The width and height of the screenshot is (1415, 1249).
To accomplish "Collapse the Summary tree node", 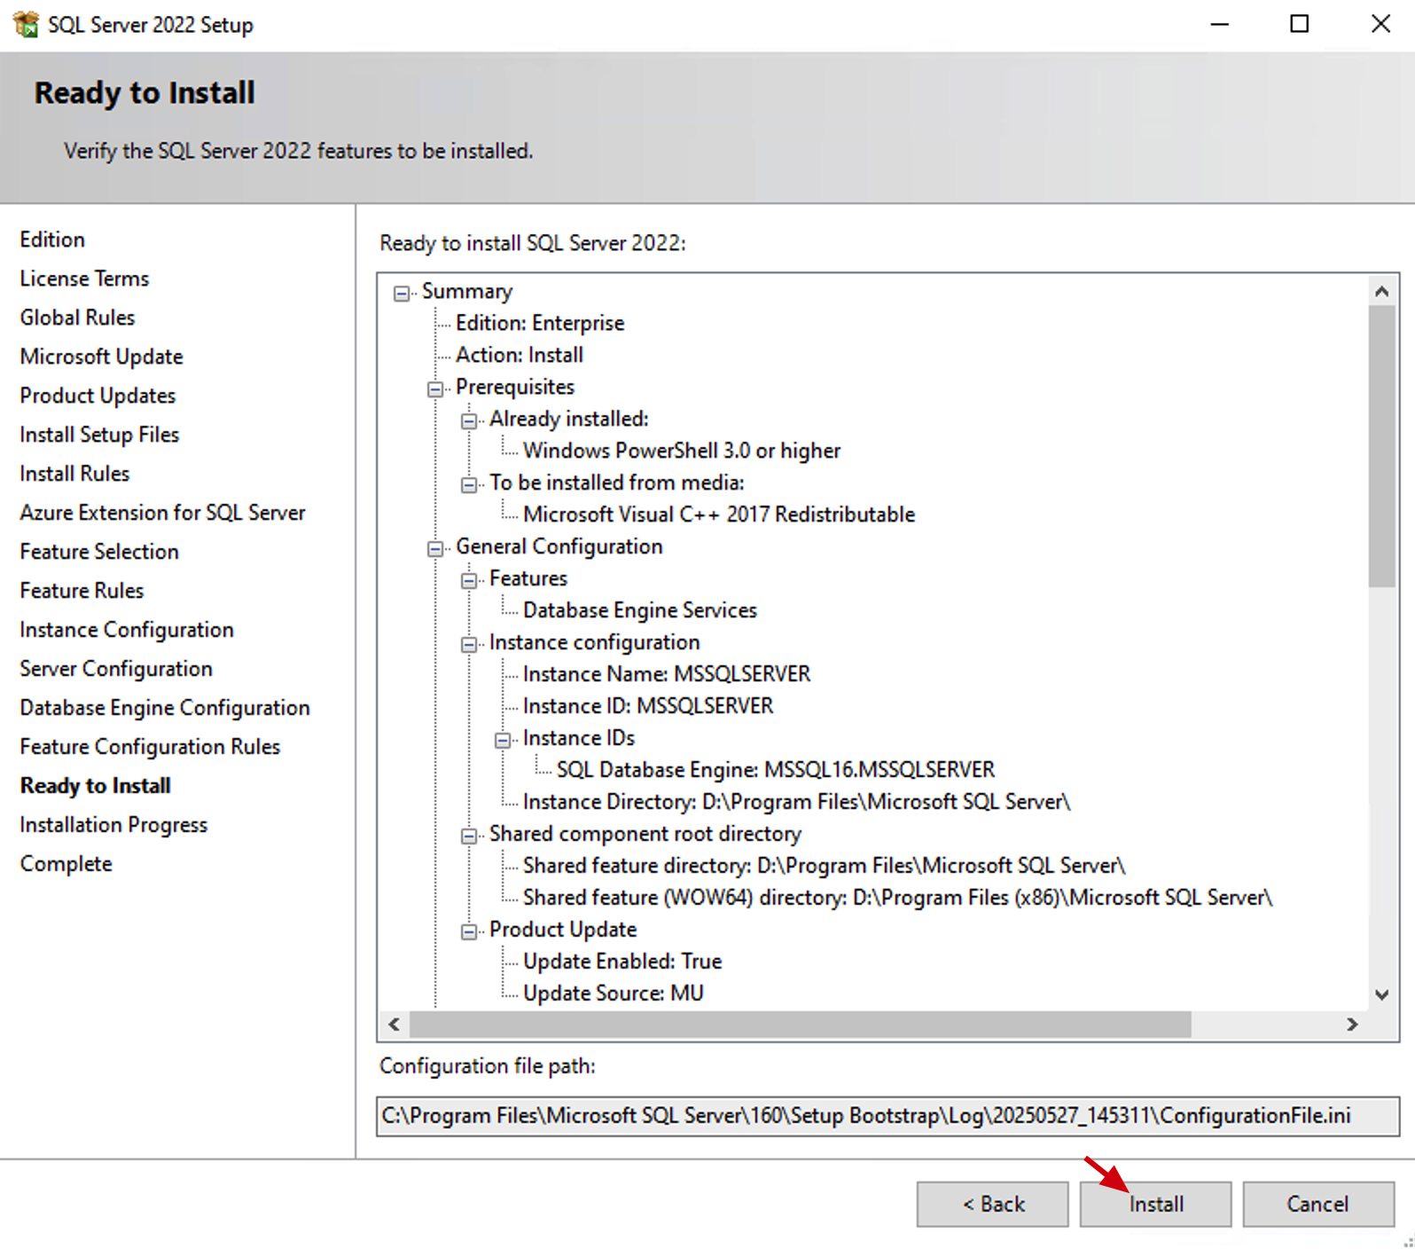I will (x=402, y=293).
